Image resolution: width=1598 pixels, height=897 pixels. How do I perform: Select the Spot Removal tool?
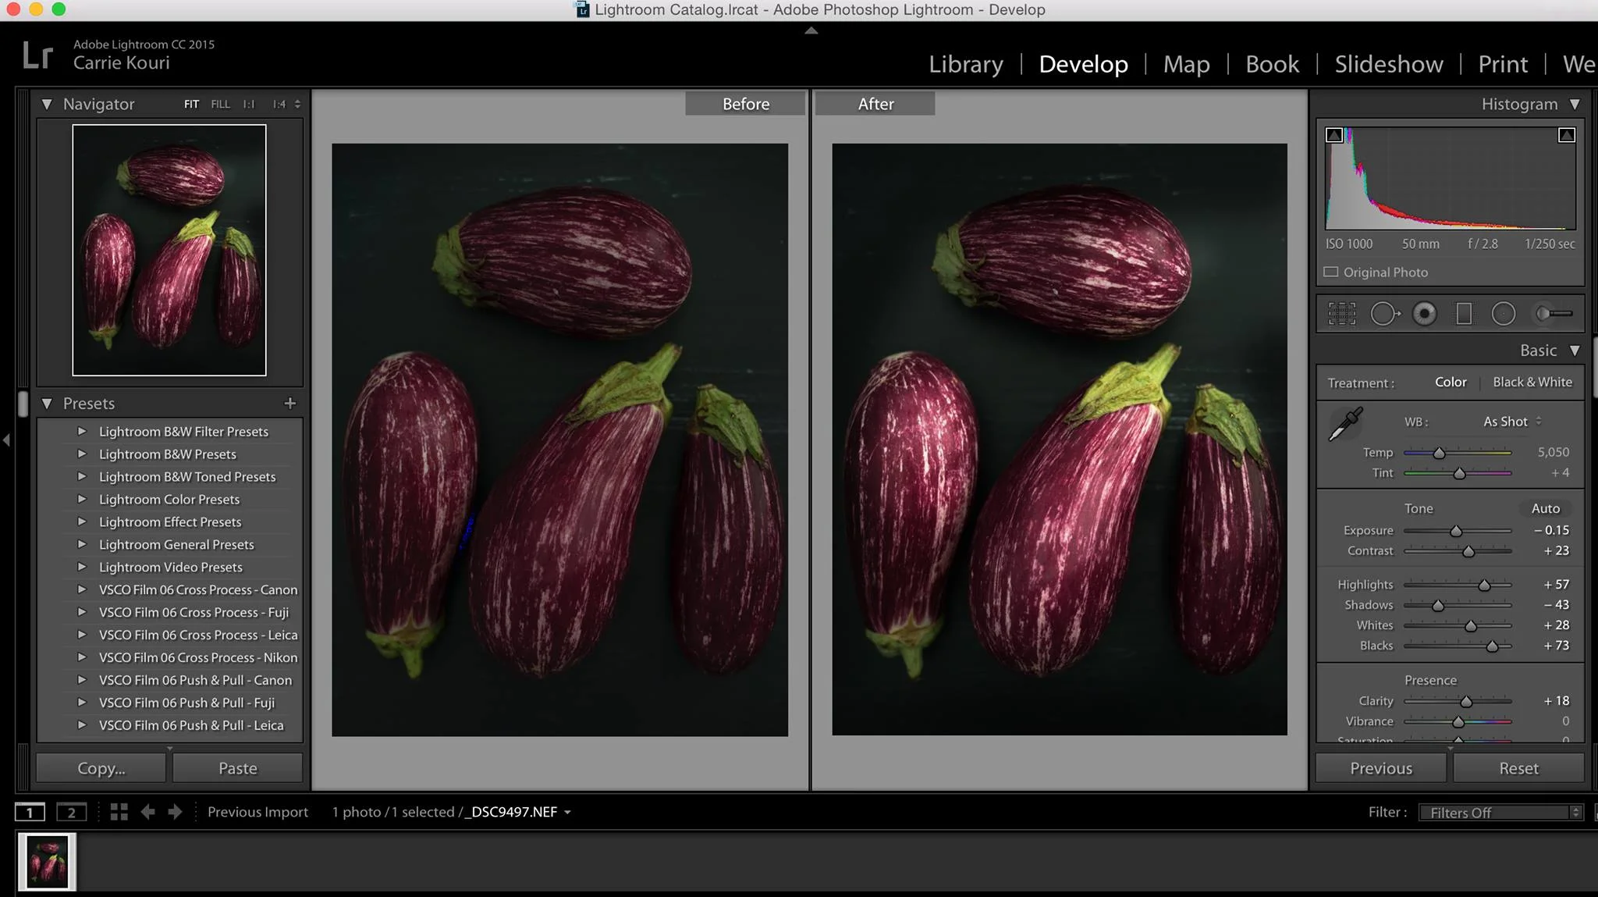[1383, 314]
